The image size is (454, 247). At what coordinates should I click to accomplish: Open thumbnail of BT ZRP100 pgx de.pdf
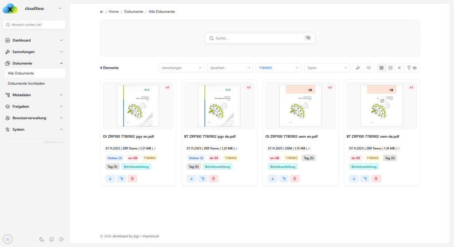click(219, 106)
